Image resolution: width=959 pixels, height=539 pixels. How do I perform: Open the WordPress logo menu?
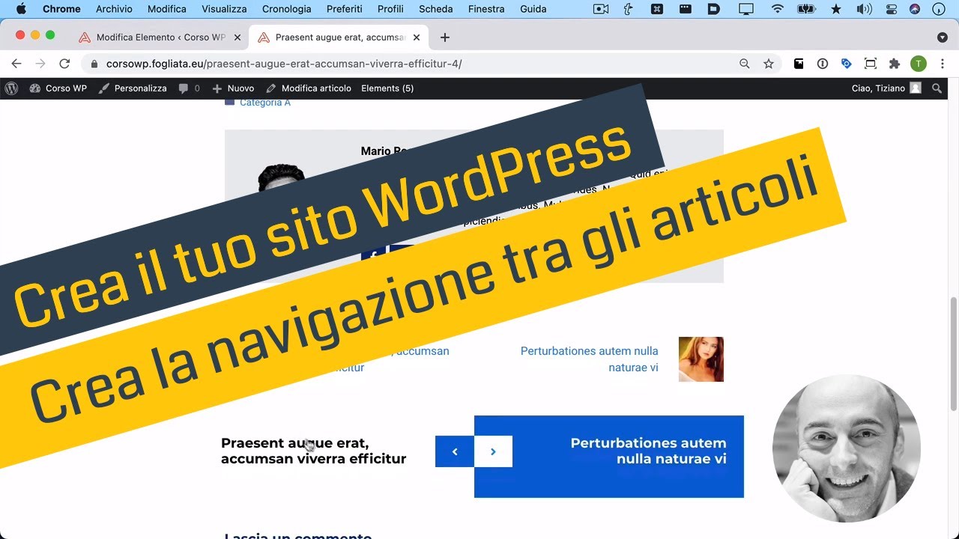[11, 88]
